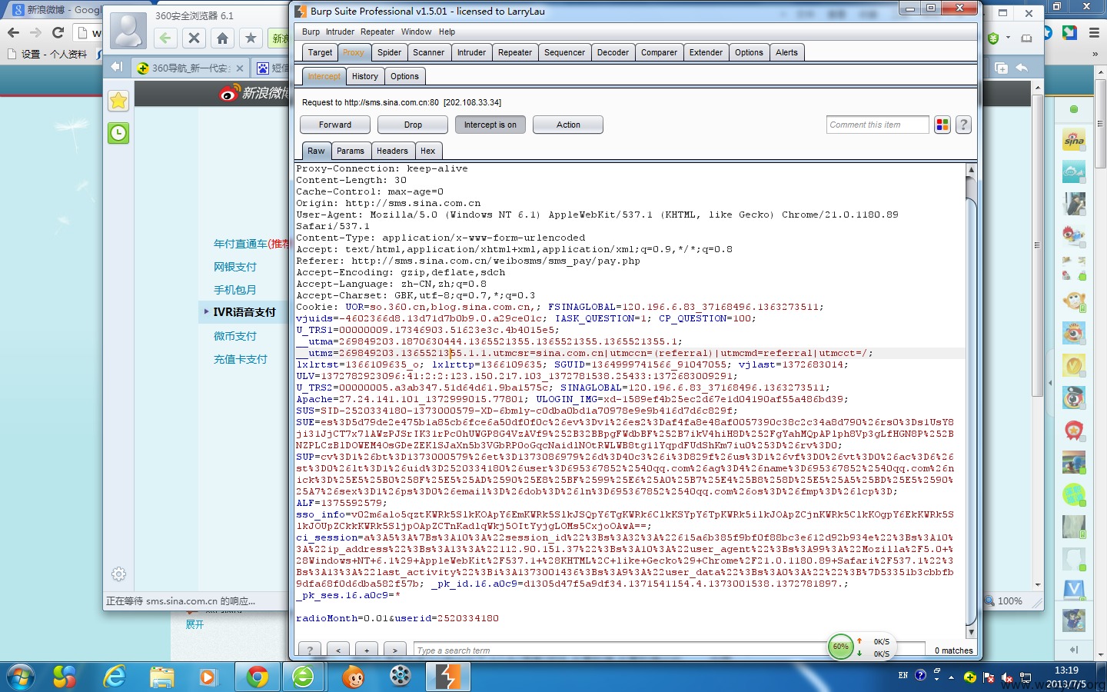Image resolution: width=1107 pixels, height=692 pixels.
Task: Select the Proxy Options sub-tab
Action: (404, 76)
